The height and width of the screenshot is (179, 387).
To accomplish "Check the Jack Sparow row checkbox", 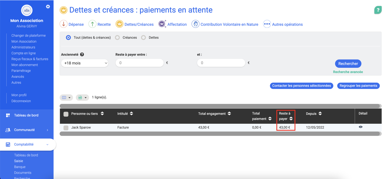I will [66, 128].
